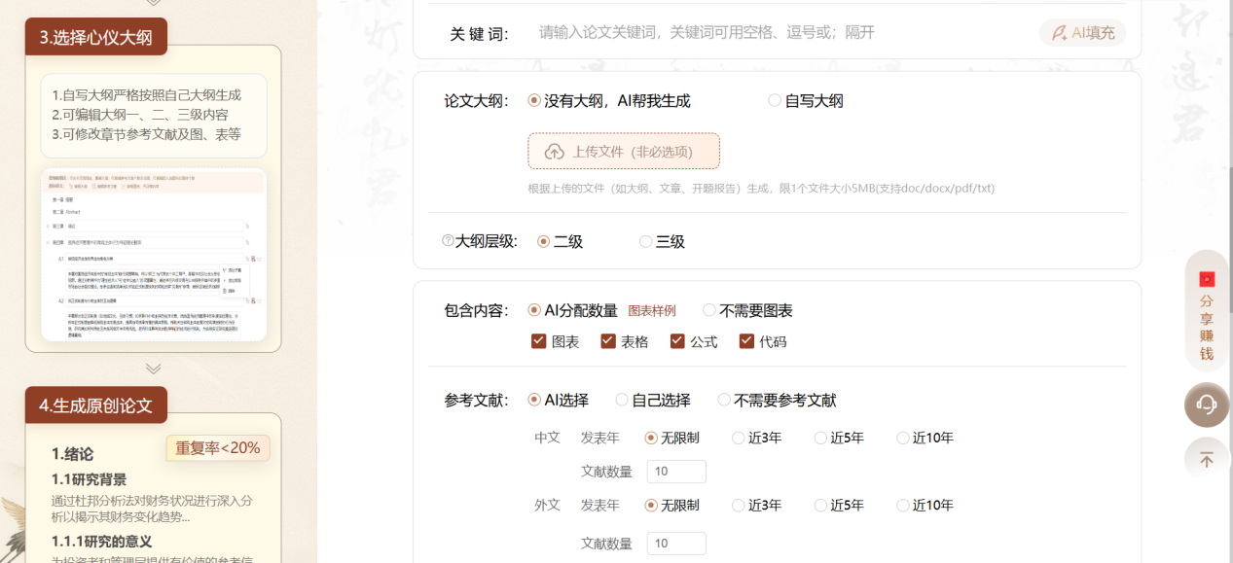This screenshot has width=1233, height=563.
Task: Select 无限制 for 中文 publication year
Action: point(651,438)
